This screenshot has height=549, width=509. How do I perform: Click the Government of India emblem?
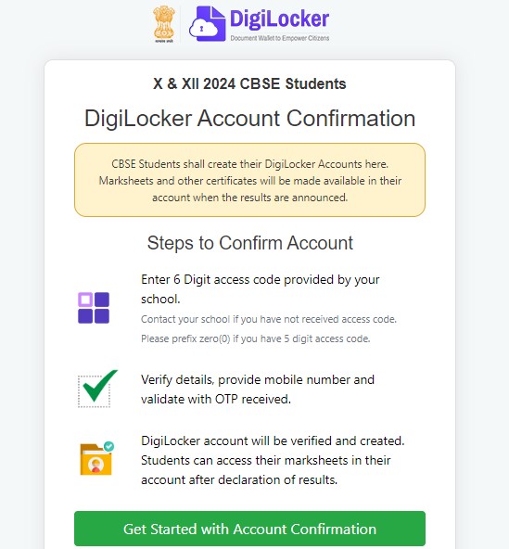[x=164, y=24]
